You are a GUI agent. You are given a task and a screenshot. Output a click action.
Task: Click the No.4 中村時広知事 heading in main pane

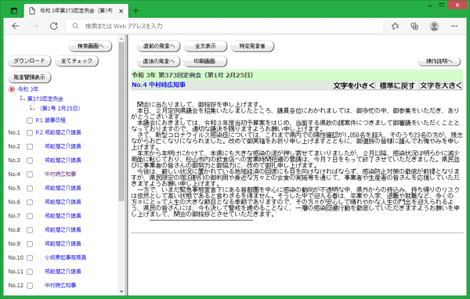[x=158, y=85]
